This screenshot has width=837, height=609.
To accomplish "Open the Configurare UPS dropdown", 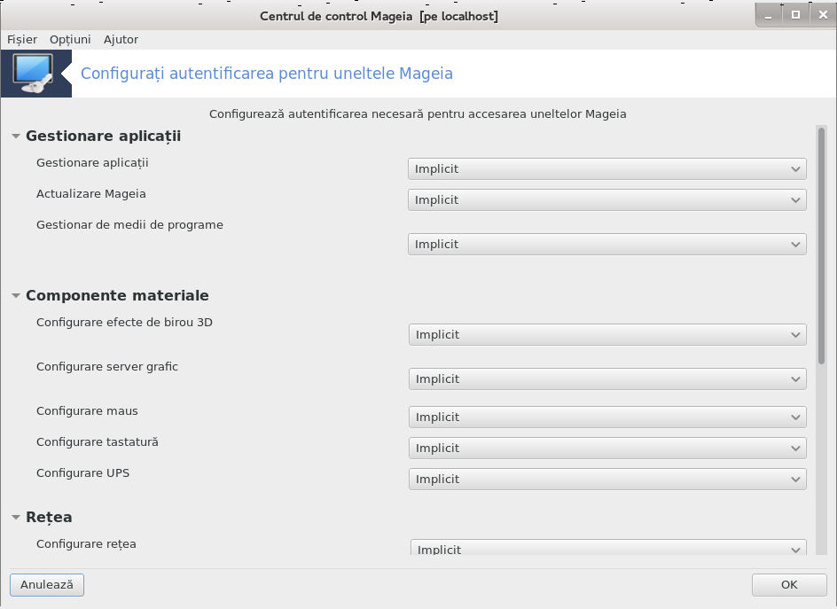I will pyautogui.click(x=607, y=479).
